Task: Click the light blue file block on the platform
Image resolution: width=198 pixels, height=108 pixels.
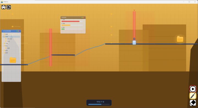Action: tap(134, 42)
